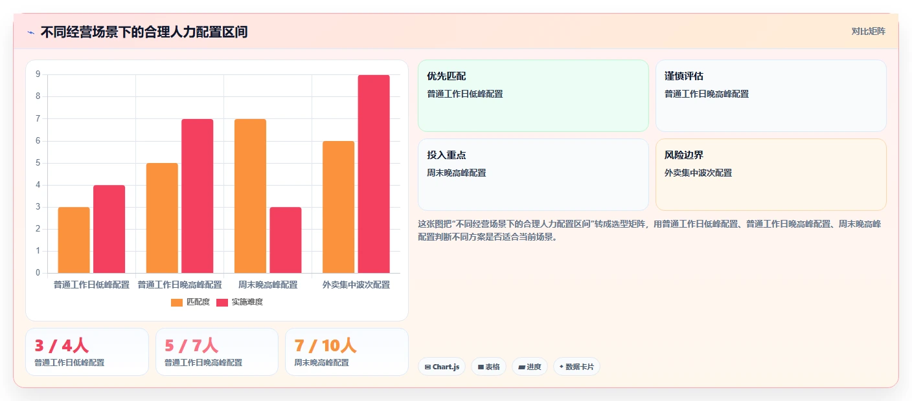Image resolution: width=912 pixels, height=401 pixels.
Task: Open the 投入重点 matrix card
Action: pyautogui.click(x=533, y=175)
